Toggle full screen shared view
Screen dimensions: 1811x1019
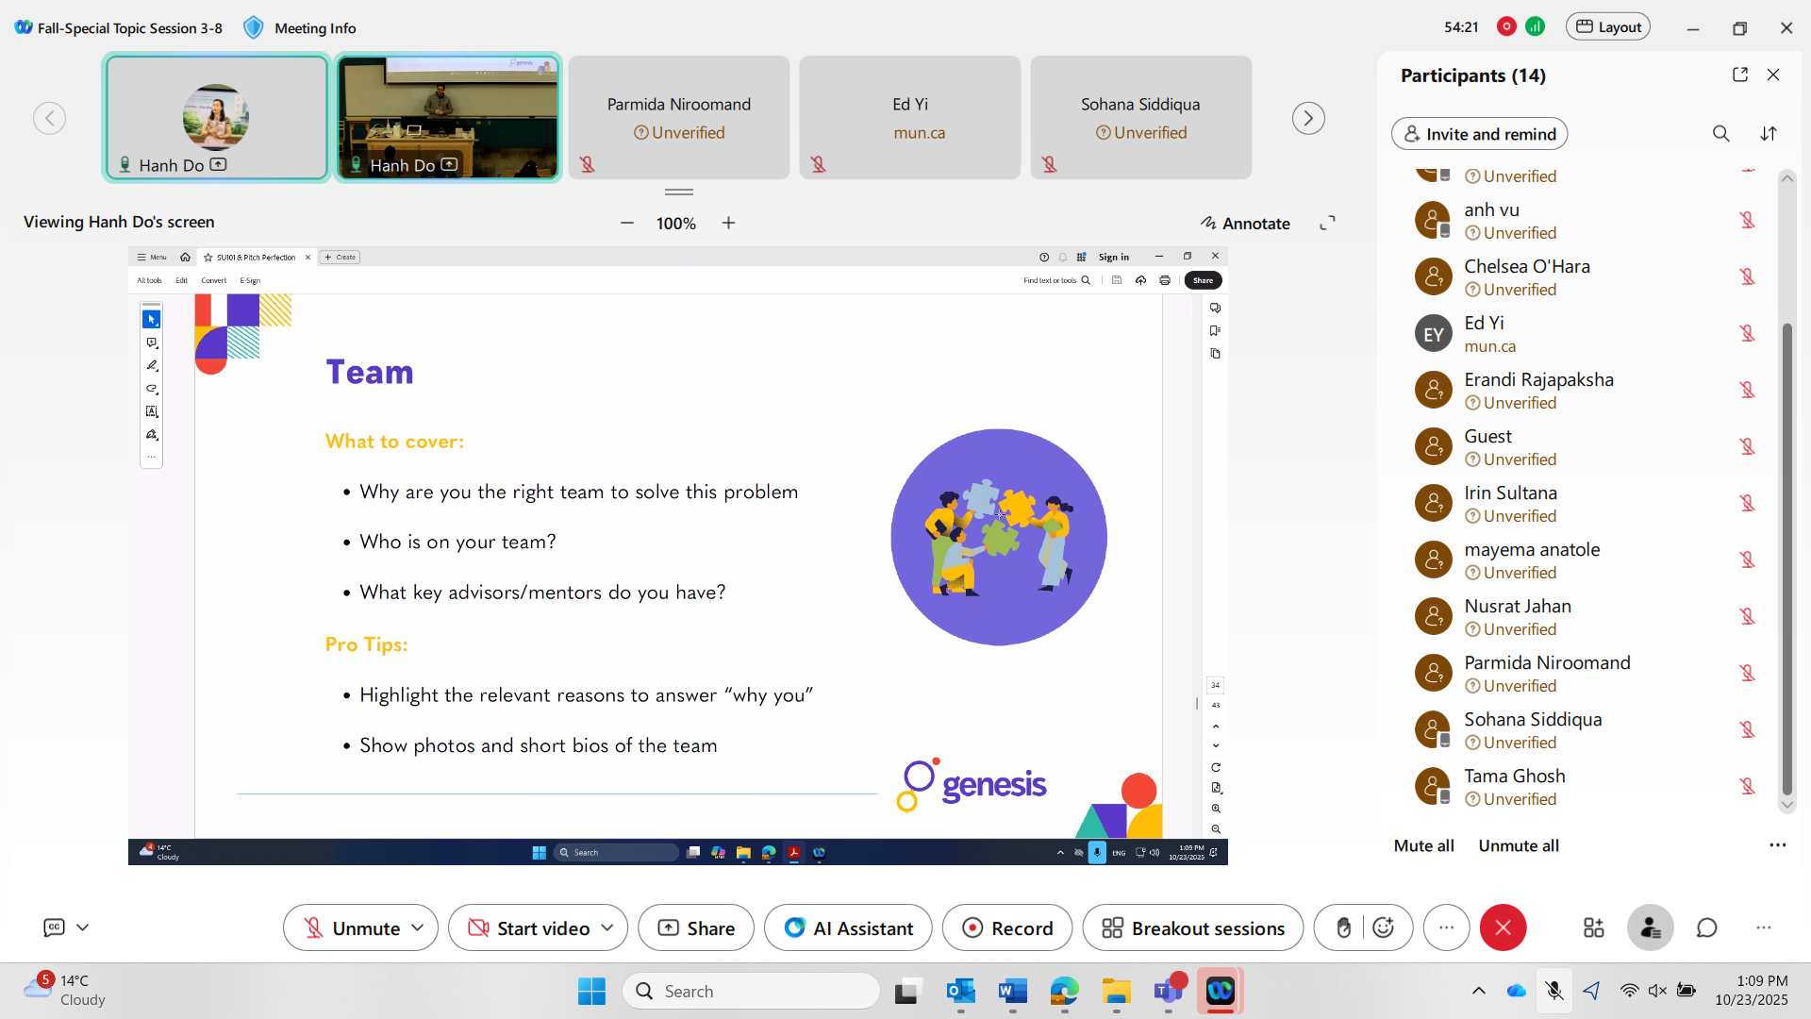1327,223
